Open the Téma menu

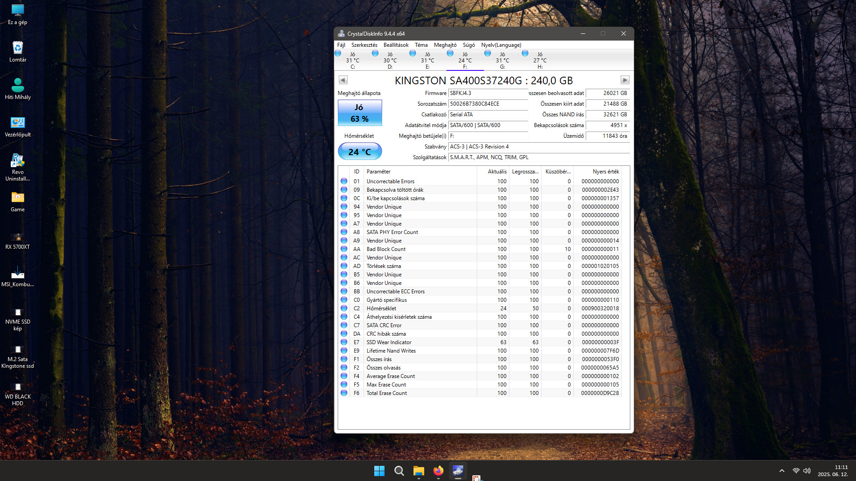[421, 45]
